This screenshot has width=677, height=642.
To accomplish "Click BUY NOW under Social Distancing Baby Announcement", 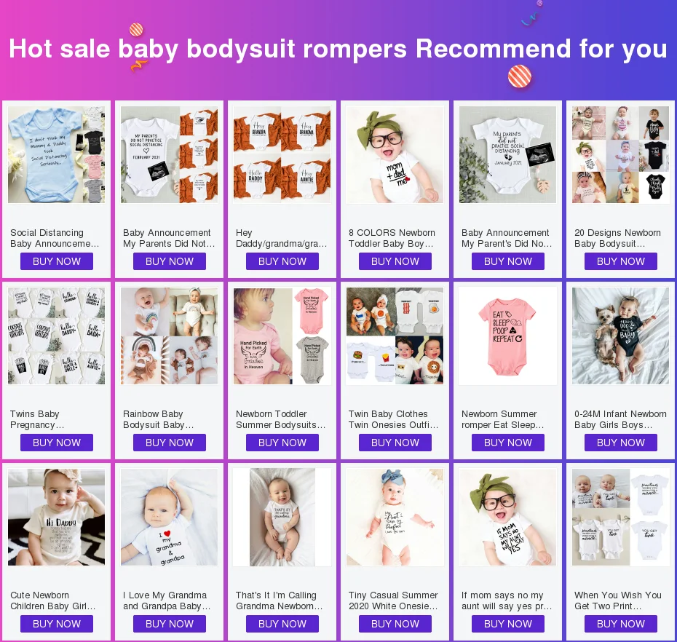I will (57, 261).
